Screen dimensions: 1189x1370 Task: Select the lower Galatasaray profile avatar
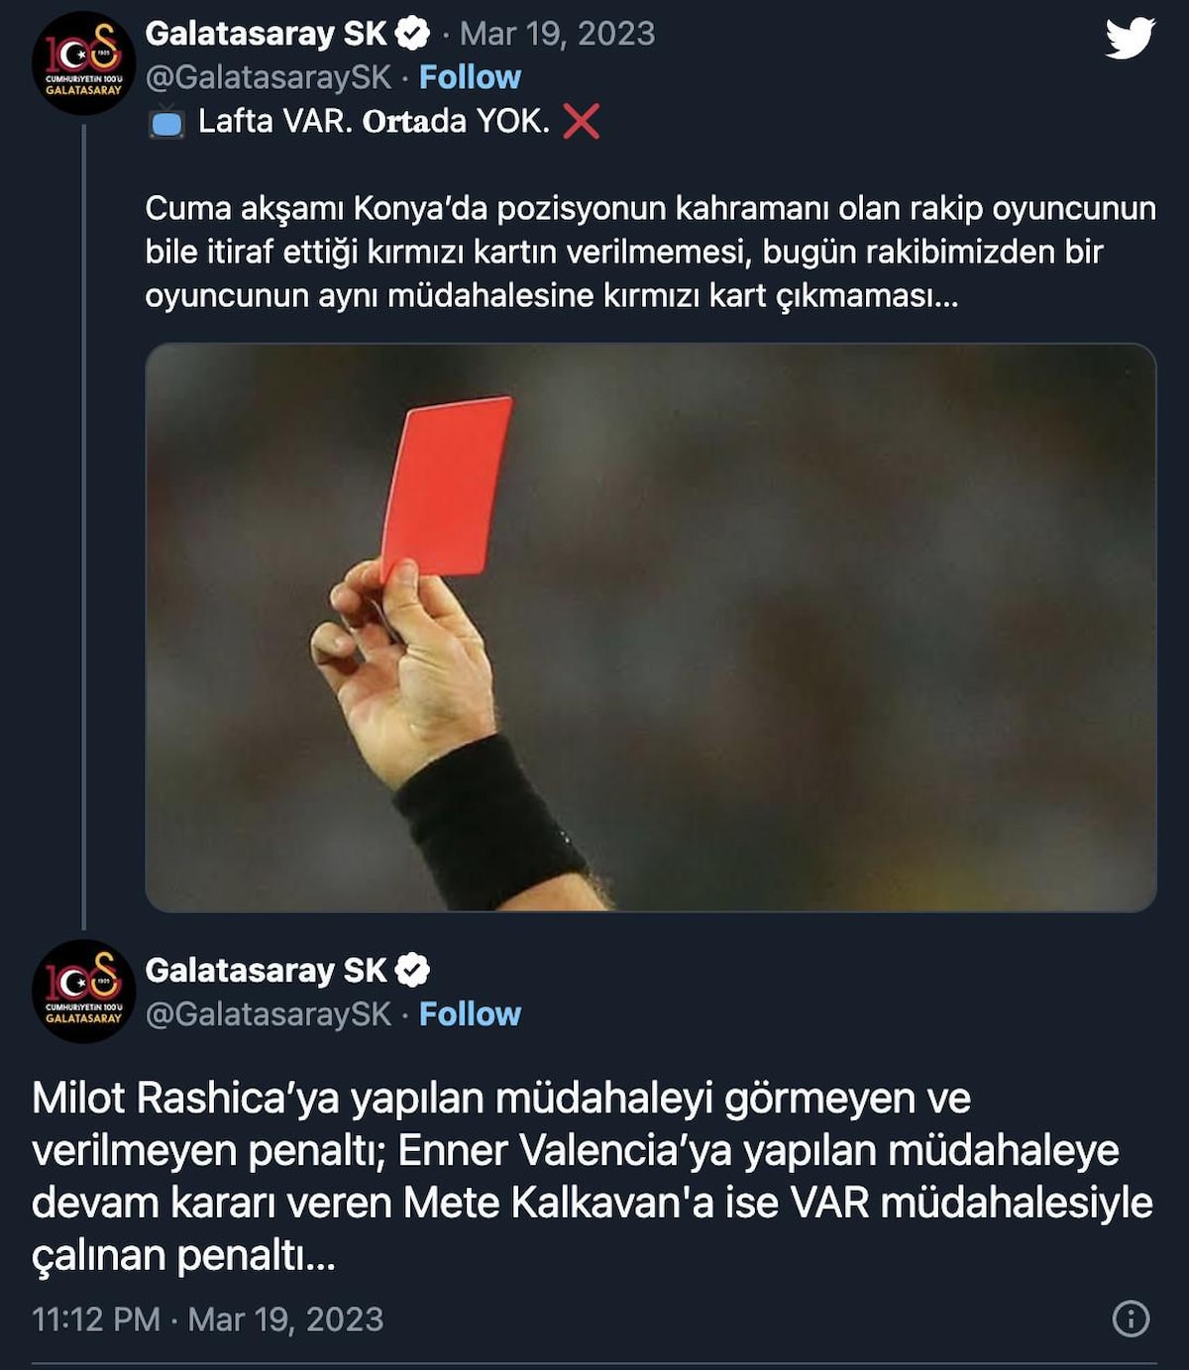point(83,992)
